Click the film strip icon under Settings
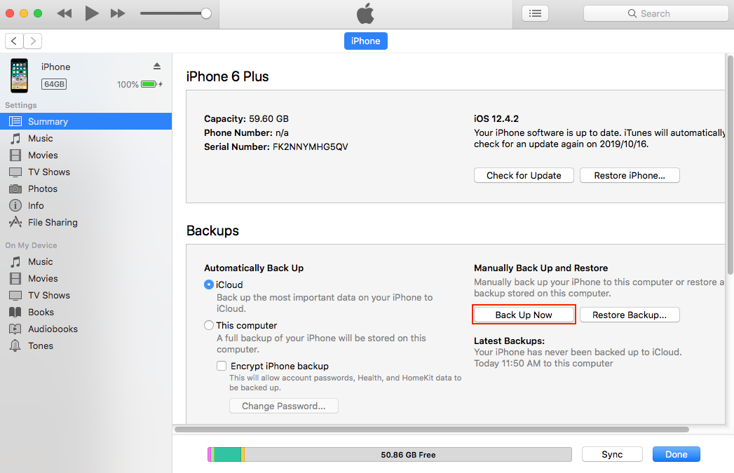 [x=15, y=156]
